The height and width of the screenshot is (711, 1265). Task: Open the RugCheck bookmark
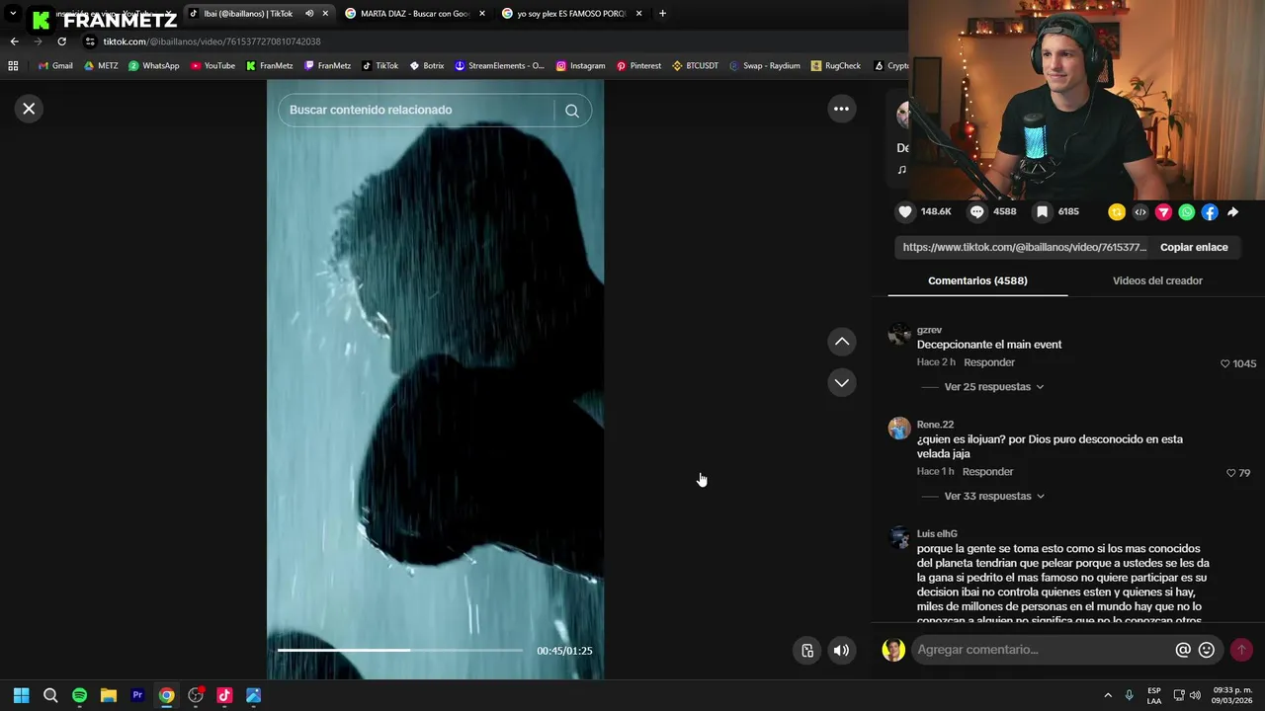(x=835, y=66)
